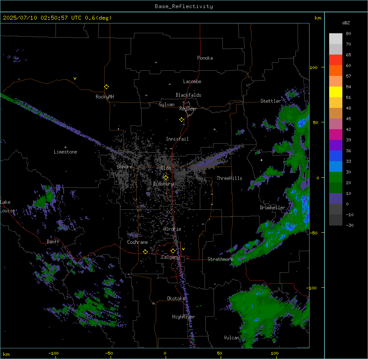The width and height of the screenshot is (368, 359).
Task: Click the Drumheller town label
Action: click(272, 208)
